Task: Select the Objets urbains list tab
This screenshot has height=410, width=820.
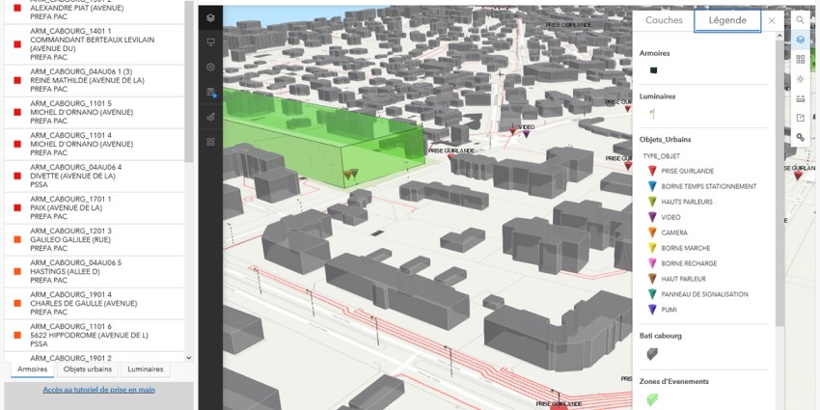Action: point(88,369)
